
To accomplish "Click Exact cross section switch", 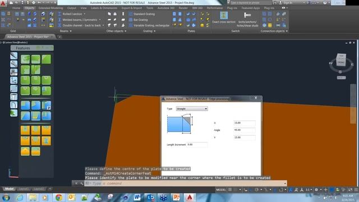I will pos(224,17).
